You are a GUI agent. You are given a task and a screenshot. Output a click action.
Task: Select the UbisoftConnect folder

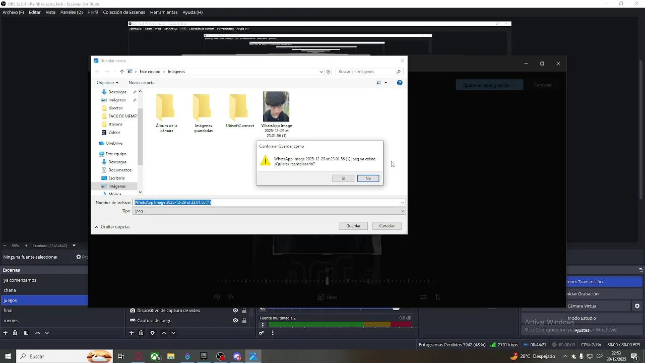click(240, 110)
